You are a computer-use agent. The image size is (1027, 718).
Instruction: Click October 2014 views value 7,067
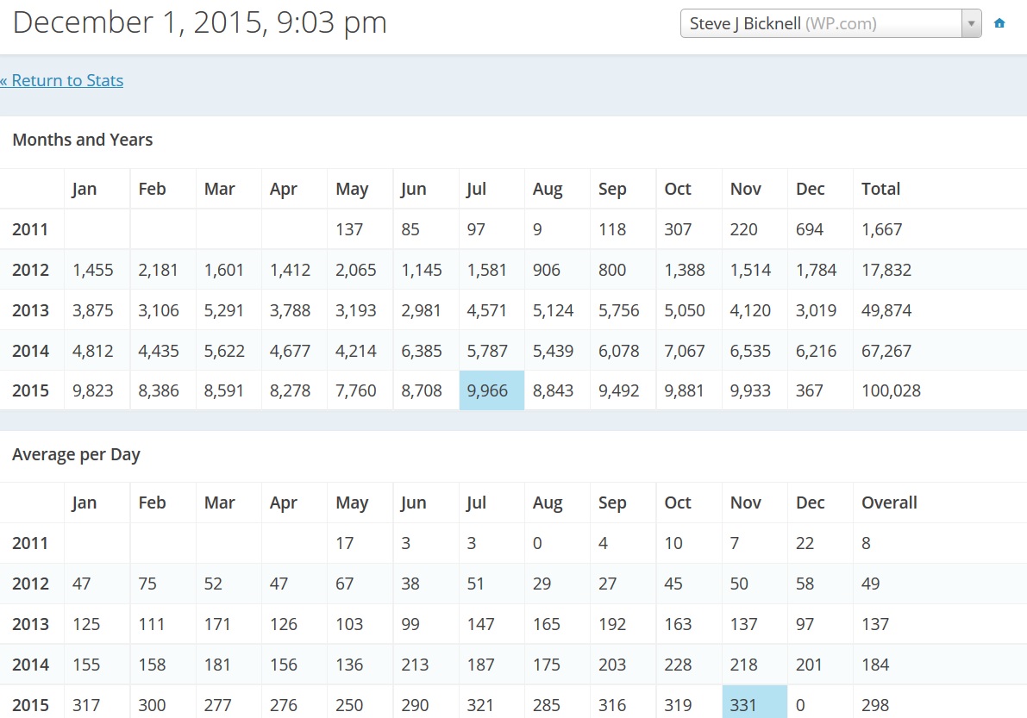(x=685, y=351)
